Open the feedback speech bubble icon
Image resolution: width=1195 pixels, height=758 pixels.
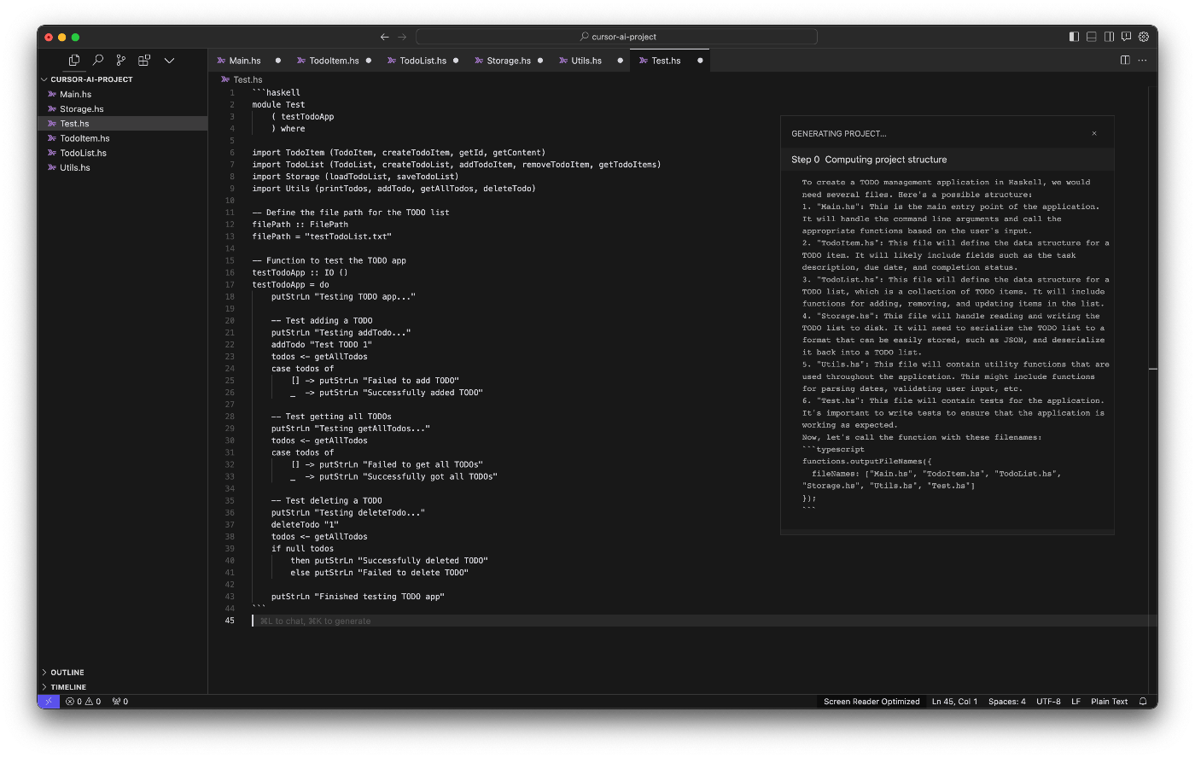(x=1126, y=37)
